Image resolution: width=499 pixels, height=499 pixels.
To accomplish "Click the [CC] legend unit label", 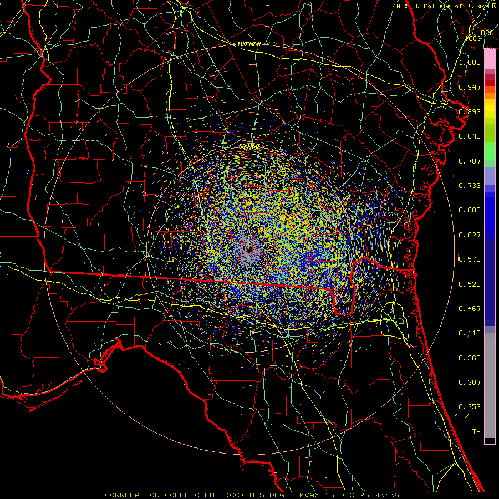I will click(x=473, y=38).
